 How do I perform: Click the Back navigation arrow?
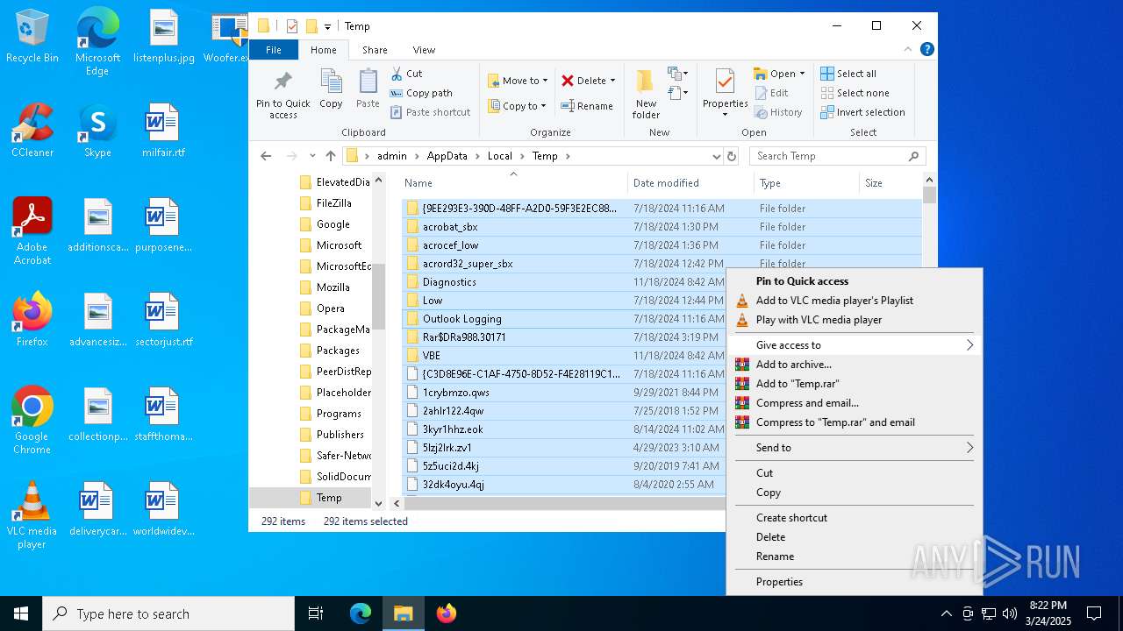coord(266,156)
